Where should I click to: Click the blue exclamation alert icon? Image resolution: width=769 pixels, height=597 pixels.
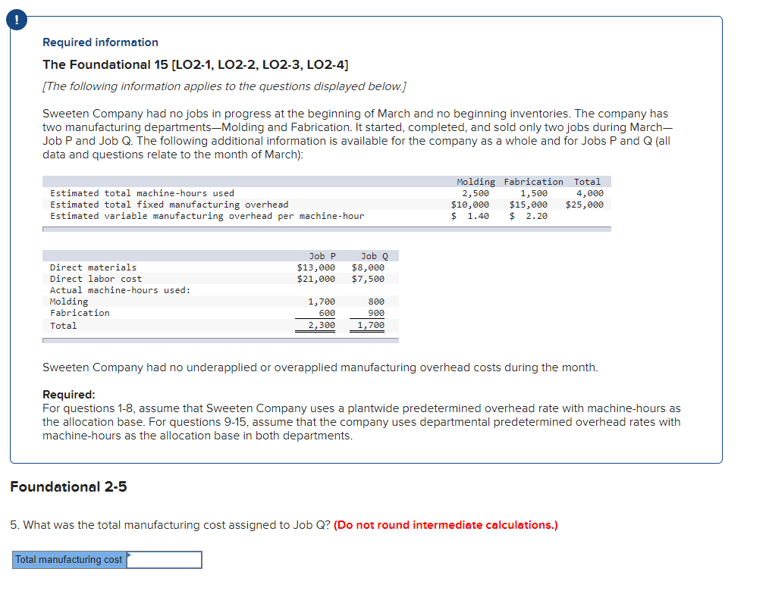pyautogui.click(x=17, y=20)
